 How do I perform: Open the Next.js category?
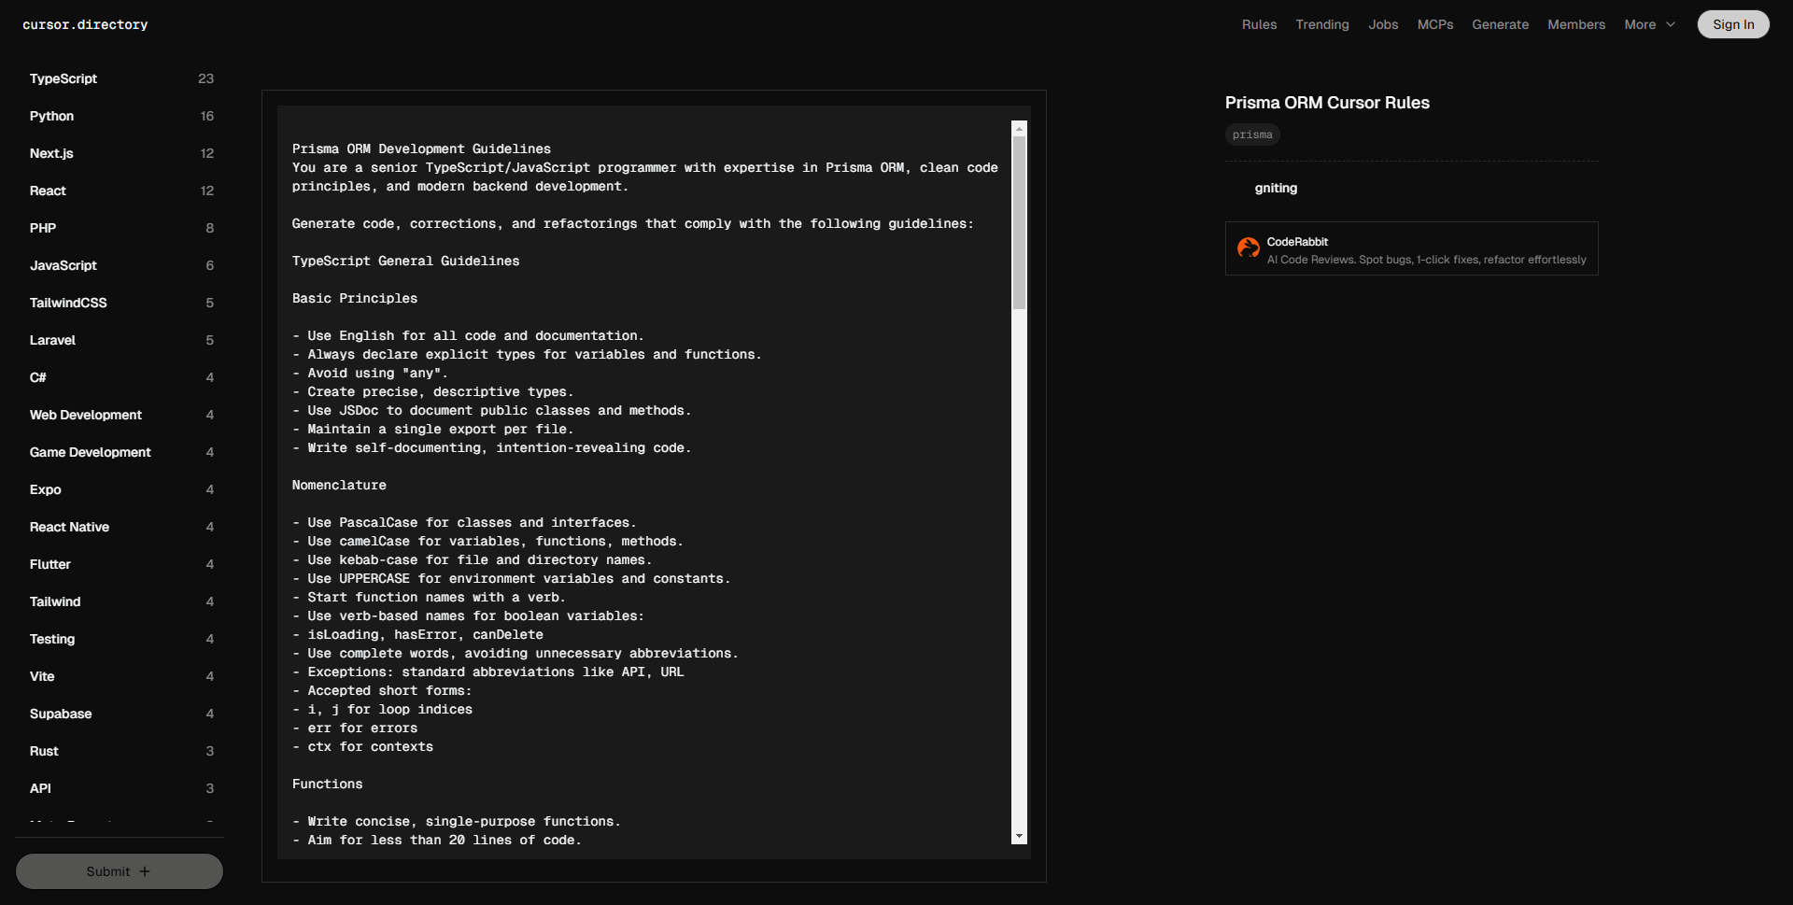51,153
